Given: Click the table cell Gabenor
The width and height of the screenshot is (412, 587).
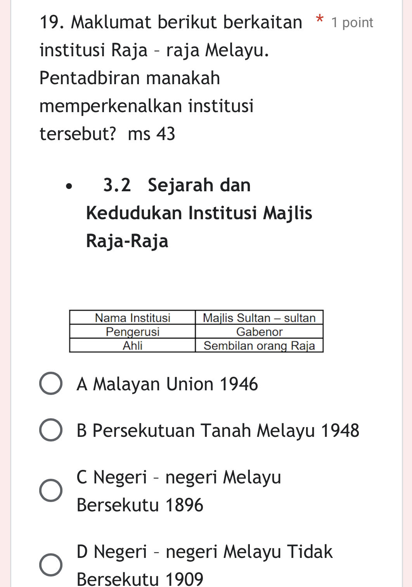Looking at the screenshot, I should (259, 332).
